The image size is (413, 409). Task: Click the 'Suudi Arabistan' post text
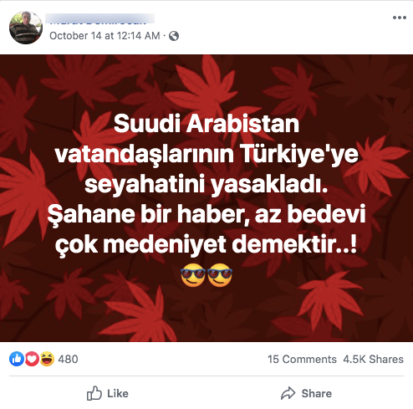(x=206, y=124)
